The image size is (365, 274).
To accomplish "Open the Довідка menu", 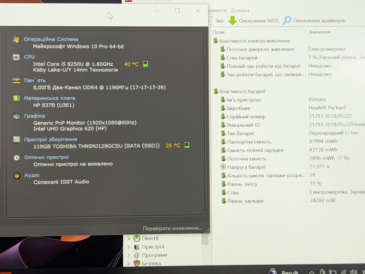I will (240, 11).
